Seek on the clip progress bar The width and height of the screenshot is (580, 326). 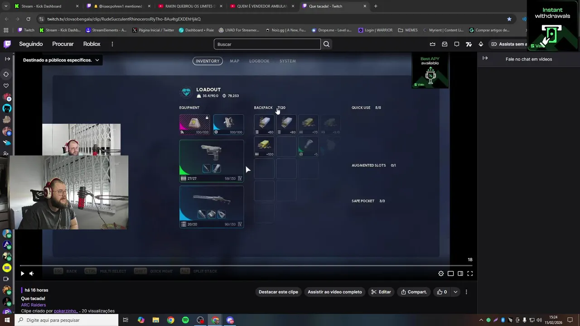click(247, 266)
